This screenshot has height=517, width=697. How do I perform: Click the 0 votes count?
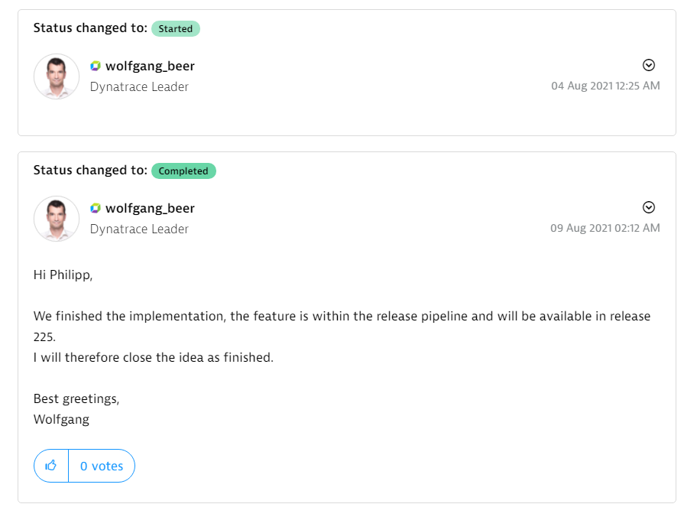click(102, 466)
